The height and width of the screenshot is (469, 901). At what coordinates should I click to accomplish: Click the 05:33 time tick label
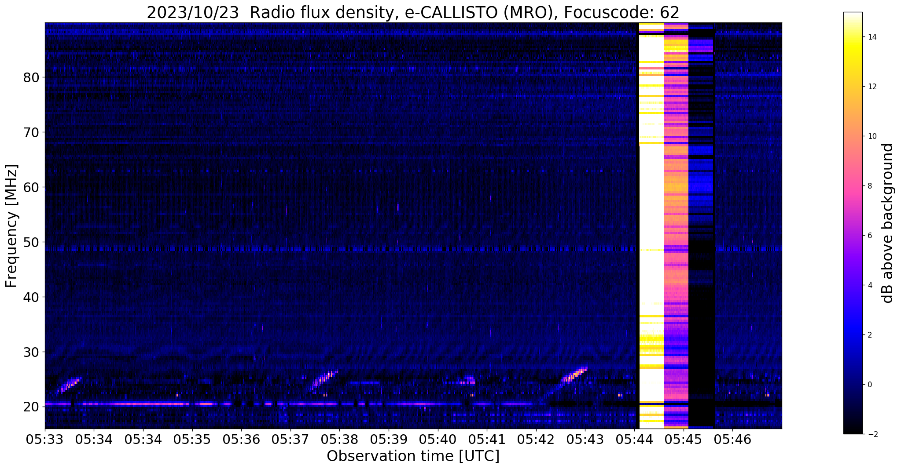(45, 440)
